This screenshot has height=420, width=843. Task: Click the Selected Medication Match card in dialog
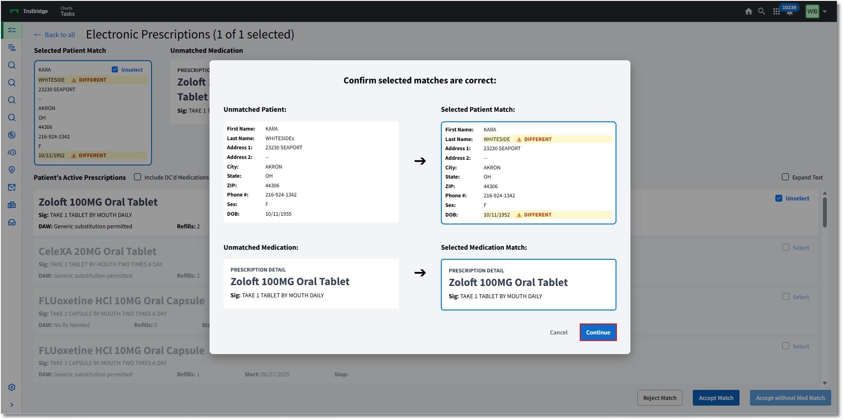(528, 285)
